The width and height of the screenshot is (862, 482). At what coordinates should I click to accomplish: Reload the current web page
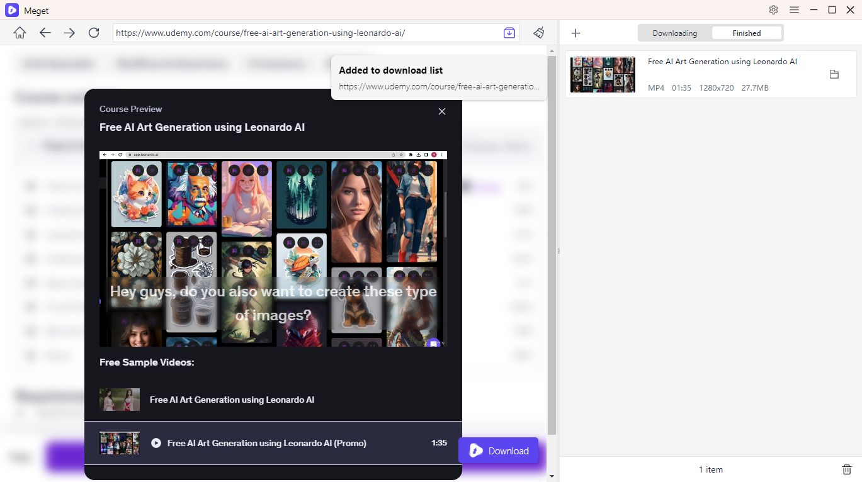94,33
